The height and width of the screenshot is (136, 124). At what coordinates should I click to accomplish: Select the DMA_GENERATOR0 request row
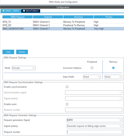click(x=63, y=29)
